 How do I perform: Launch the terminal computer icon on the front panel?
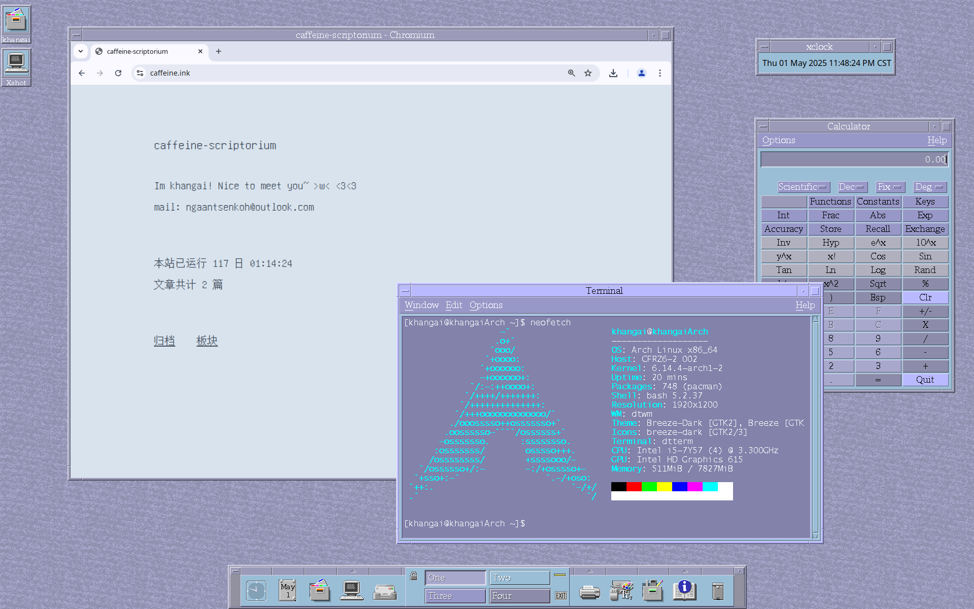[x=352, y=590]
